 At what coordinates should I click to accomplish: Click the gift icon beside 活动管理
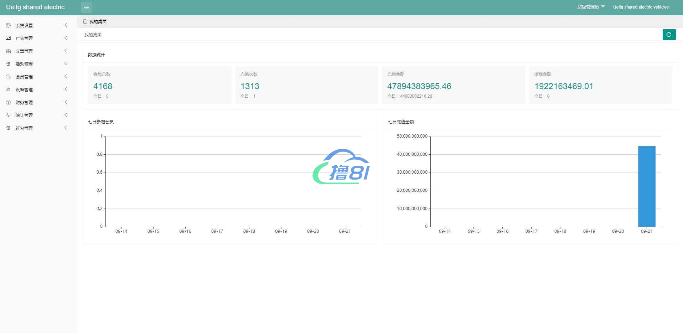8,64
